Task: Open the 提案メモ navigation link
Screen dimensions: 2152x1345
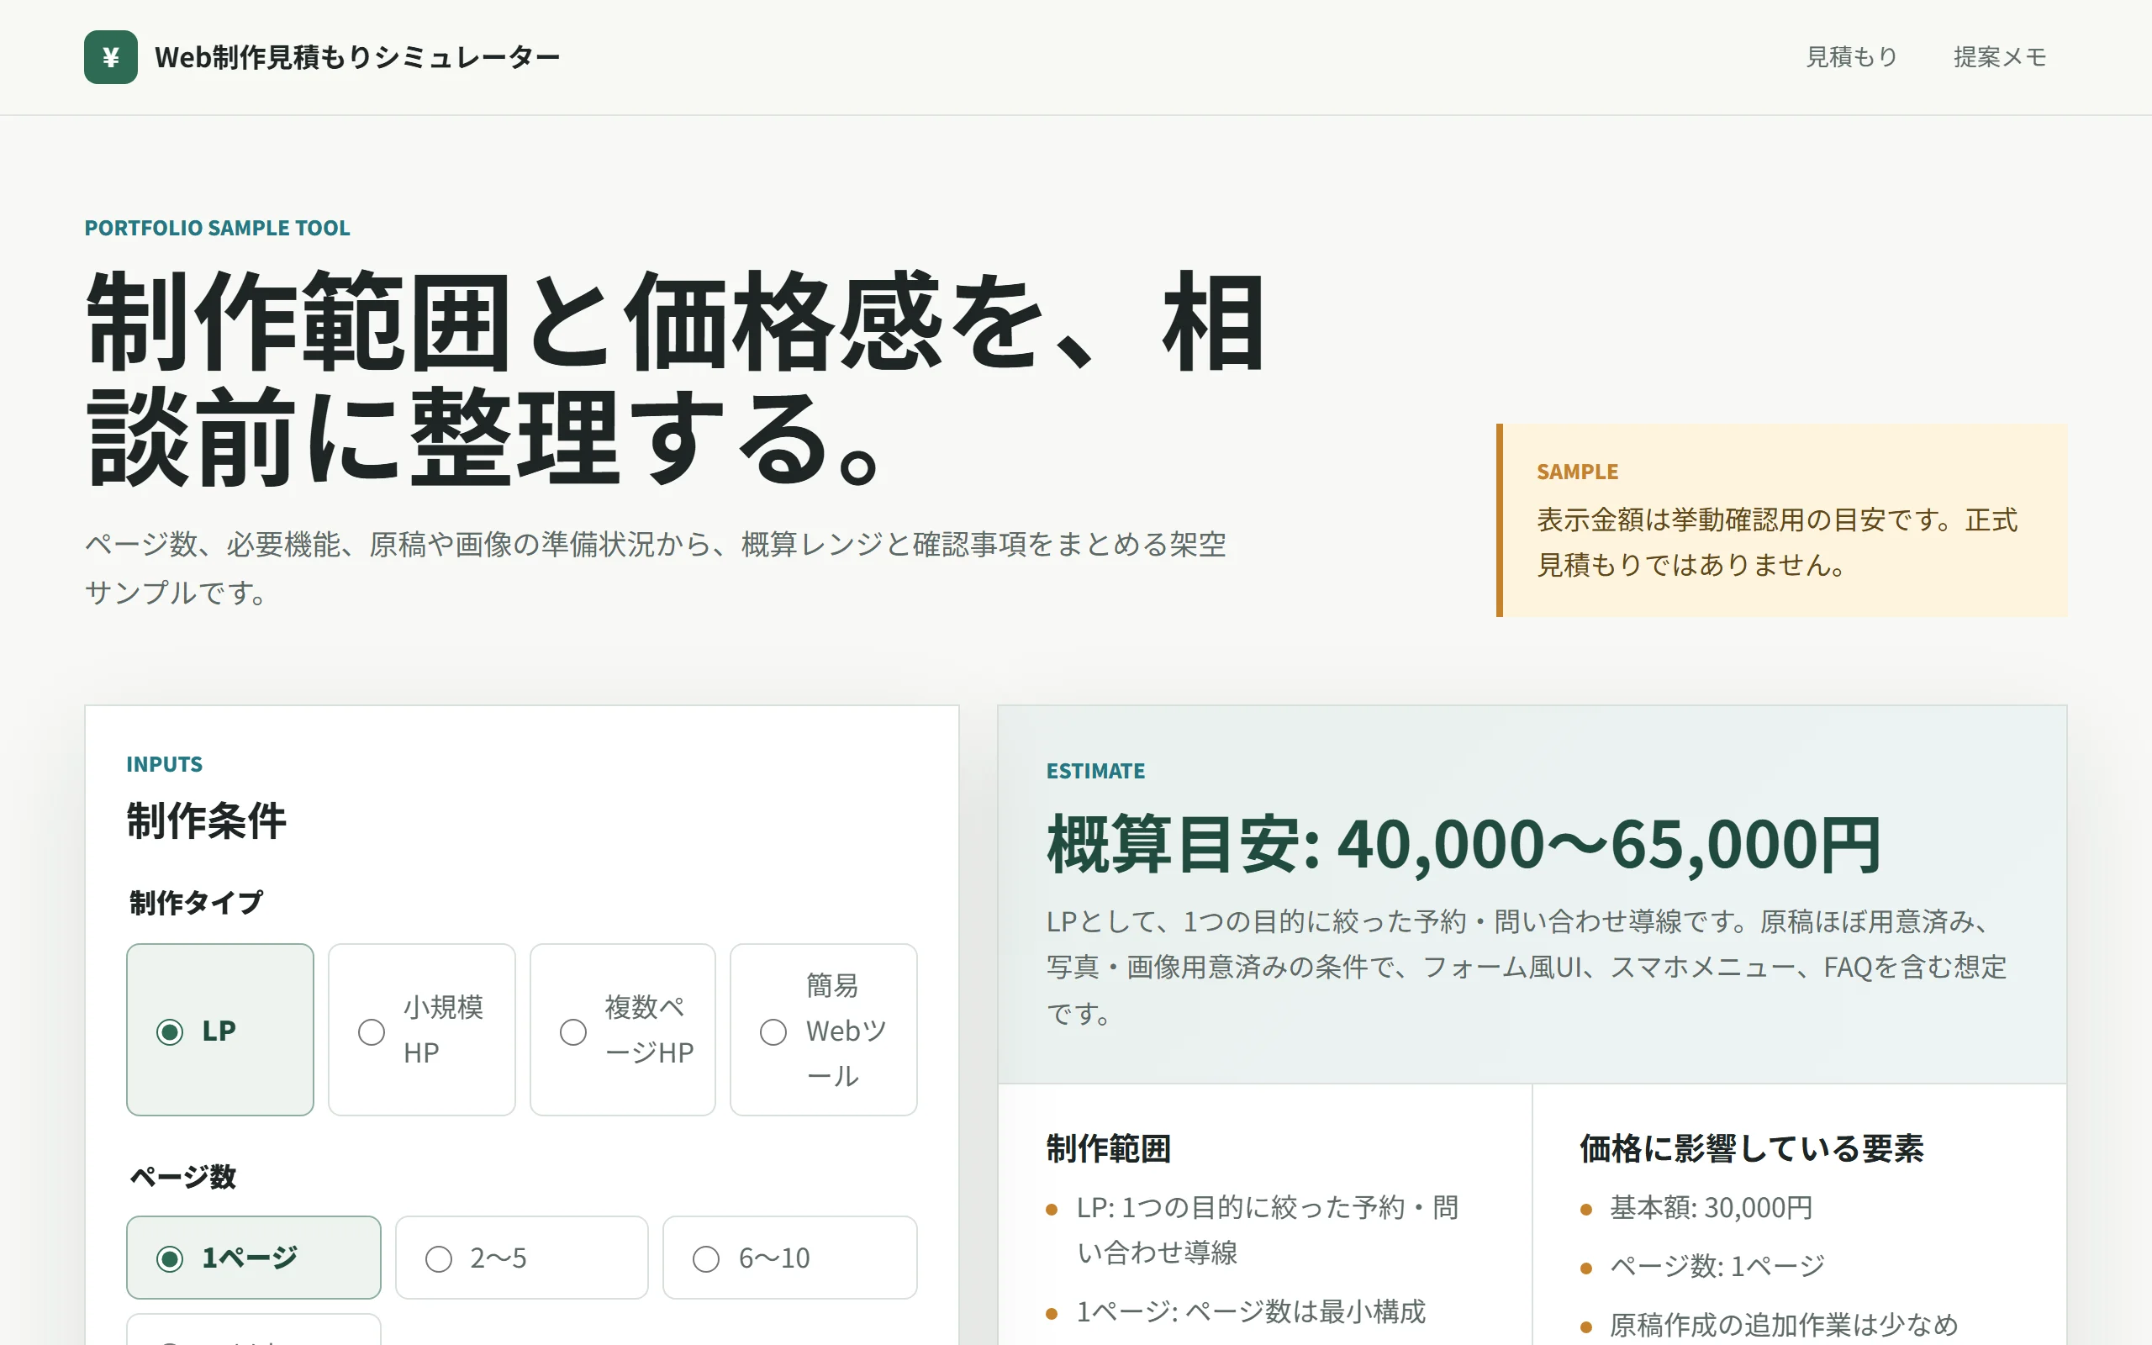Action: tap(2000, 57)
